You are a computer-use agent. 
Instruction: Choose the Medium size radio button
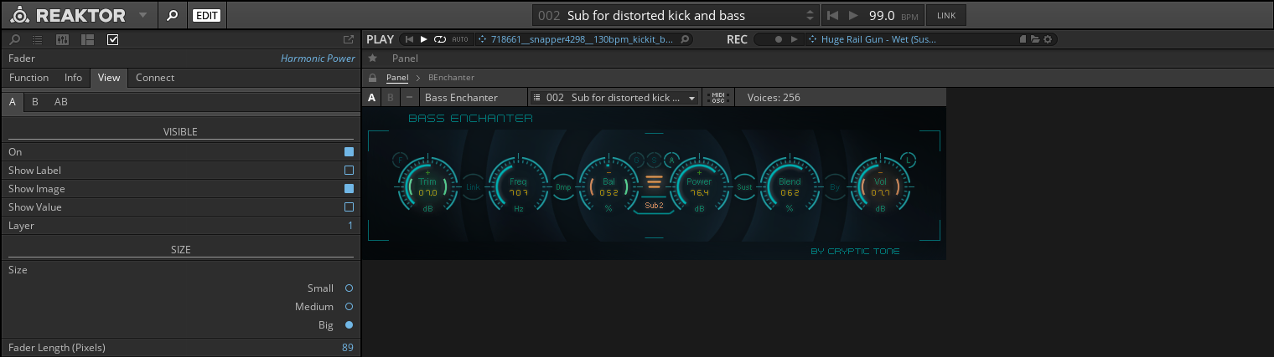(x=349, y=307)
